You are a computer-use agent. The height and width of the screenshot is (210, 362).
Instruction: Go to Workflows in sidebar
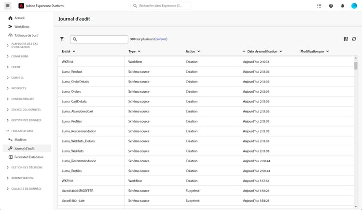pyautogui.click(x=22, y=27)
